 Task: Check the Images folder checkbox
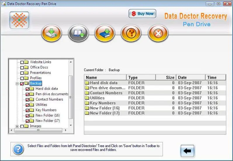click(x=22, y=126)
